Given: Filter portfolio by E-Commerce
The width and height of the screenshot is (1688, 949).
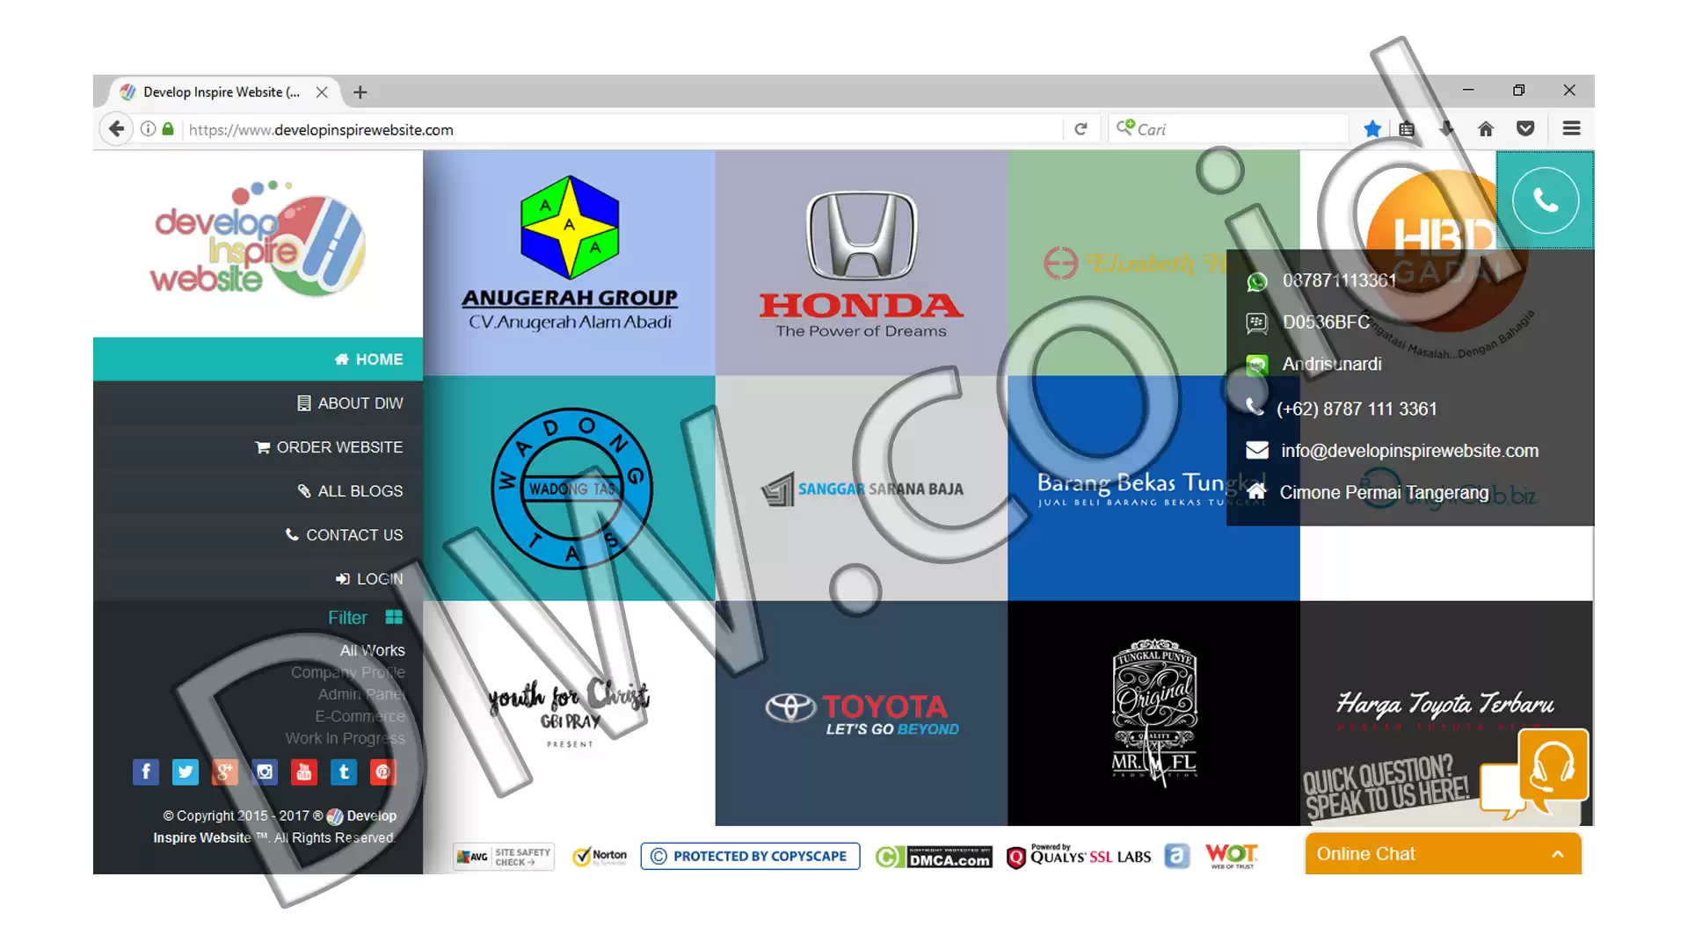Looking at the screenshot, I should click(x=360, y=716).
